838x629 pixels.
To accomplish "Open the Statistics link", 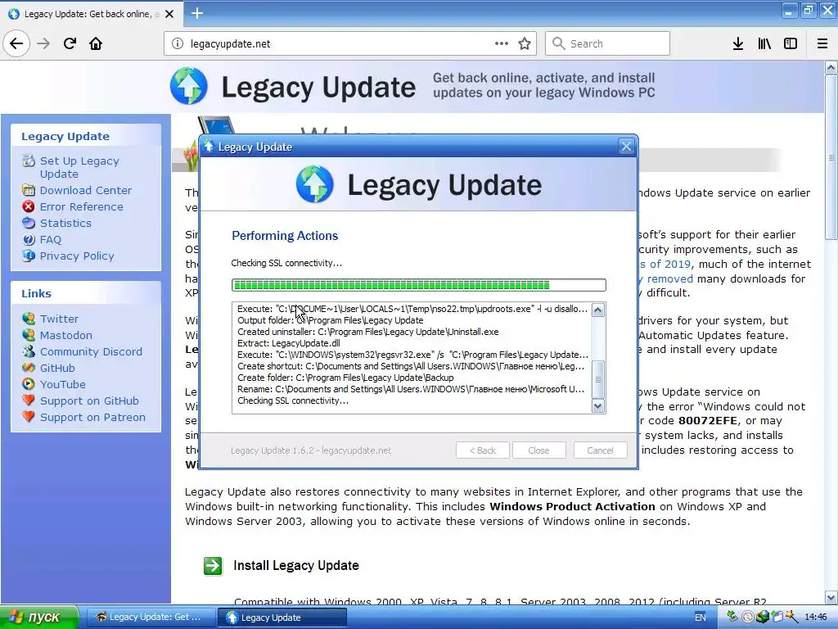I will (65, 223).
